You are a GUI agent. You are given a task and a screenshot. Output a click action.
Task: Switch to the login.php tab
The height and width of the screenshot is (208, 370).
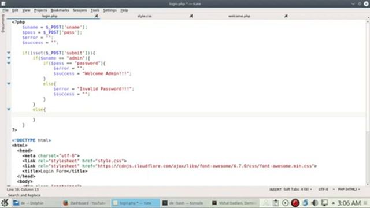point(50,16)
